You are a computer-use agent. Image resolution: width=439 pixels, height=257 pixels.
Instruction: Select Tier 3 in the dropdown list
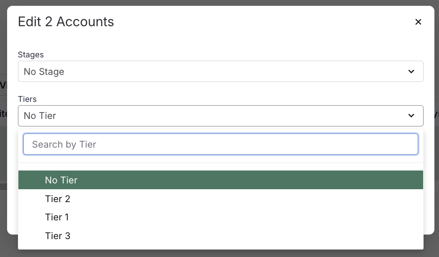tap(58, 236)
